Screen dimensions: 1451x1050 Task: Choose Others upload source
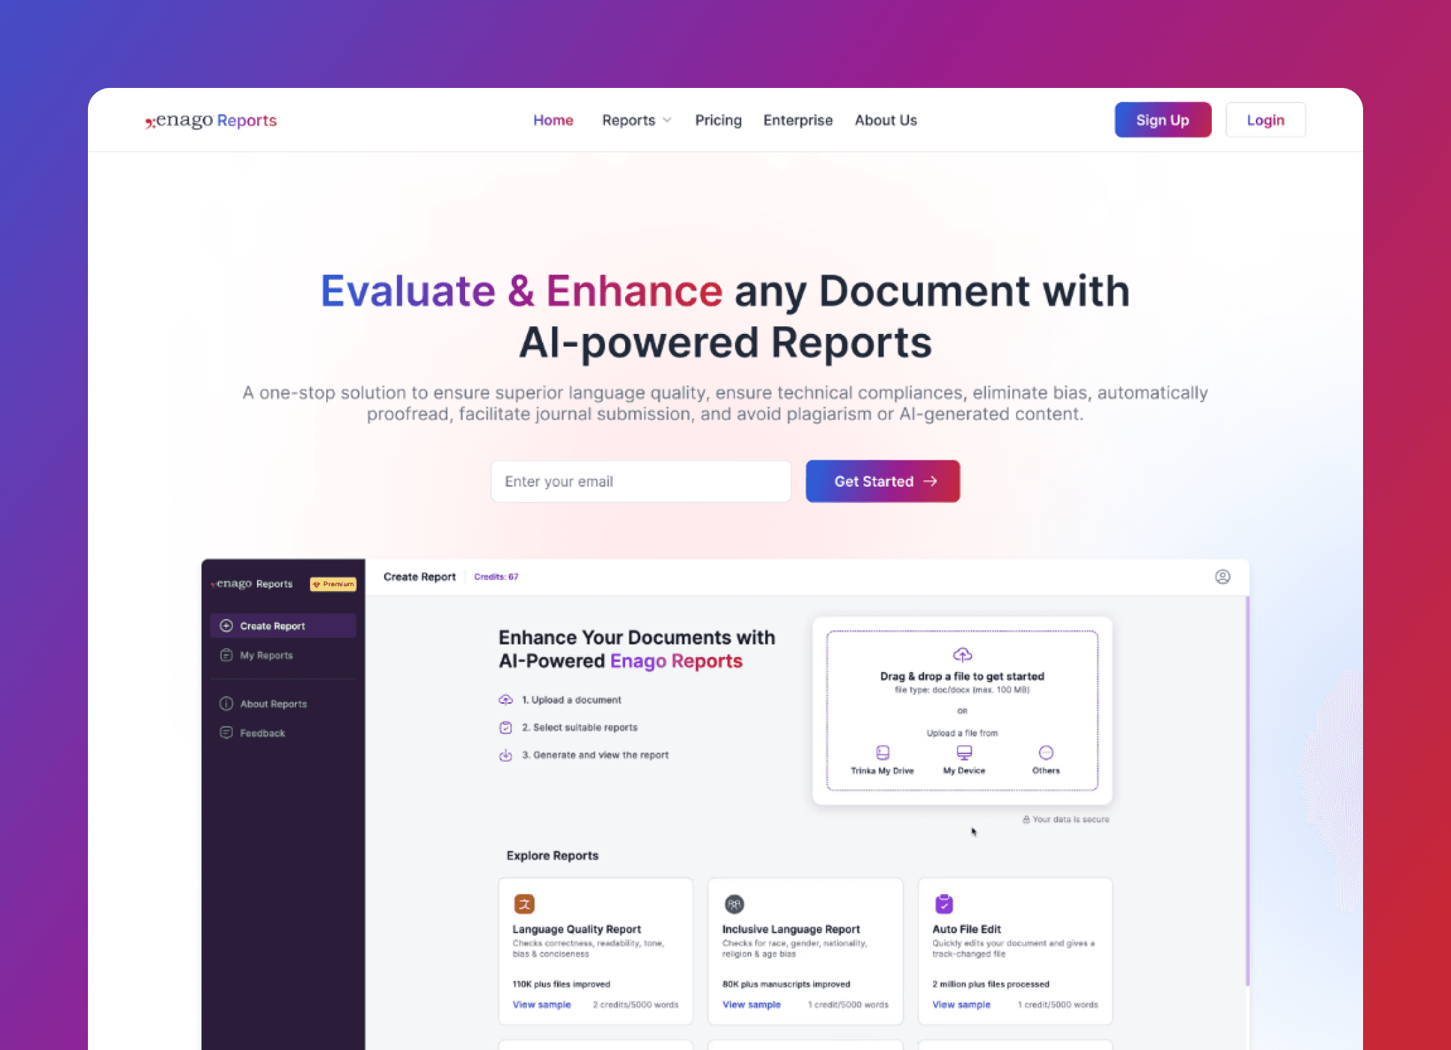pos(1046,760)
